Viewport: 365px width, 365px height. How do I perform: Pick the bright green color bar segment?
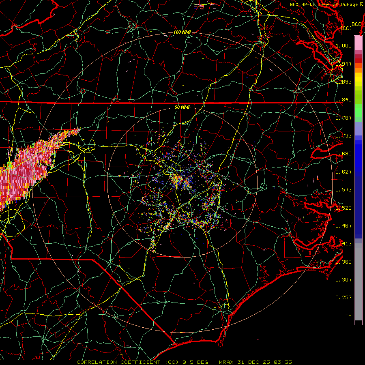[x=358, y=111]
